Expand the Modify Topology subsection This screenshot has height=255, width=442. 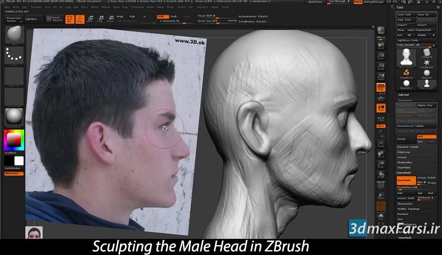click(x=408, y=209)
